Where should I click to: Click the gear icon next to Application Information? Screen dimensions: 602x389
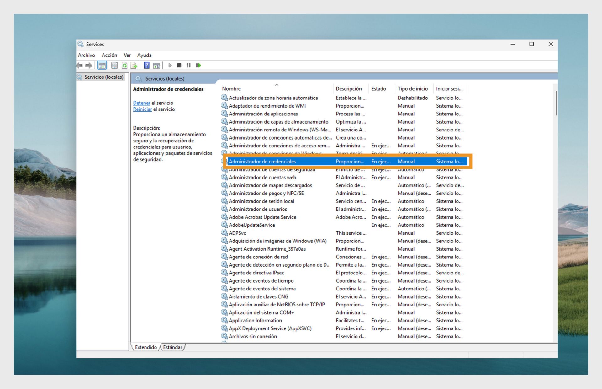point(224,320)
